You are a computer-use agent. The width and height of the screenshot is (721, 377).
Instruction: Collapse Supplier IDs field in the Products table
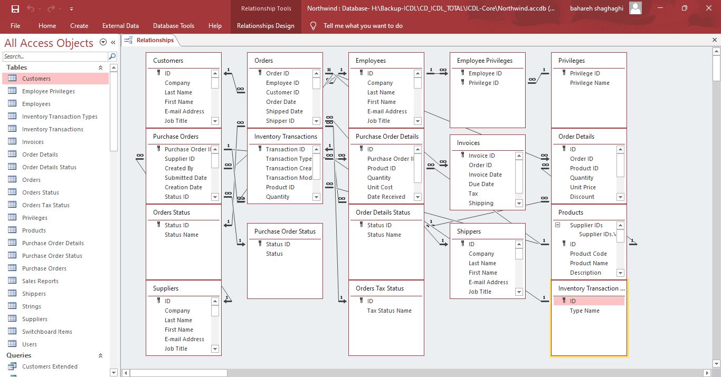[557, 225]
